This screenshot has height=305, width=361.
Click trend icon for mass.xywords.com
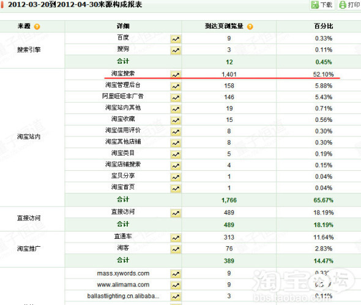(176, 274)
